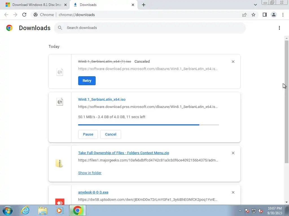Select the Downloads tab
The width and height of the screenshot is (289, 216).
click(103, 5)
